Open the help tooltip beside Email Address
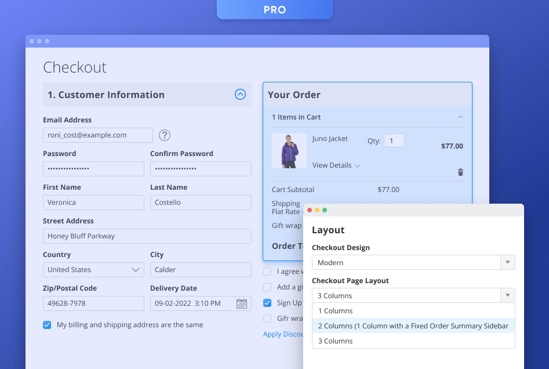The width and height of the screenshot is (549, 369). click(x=164, y=135)
